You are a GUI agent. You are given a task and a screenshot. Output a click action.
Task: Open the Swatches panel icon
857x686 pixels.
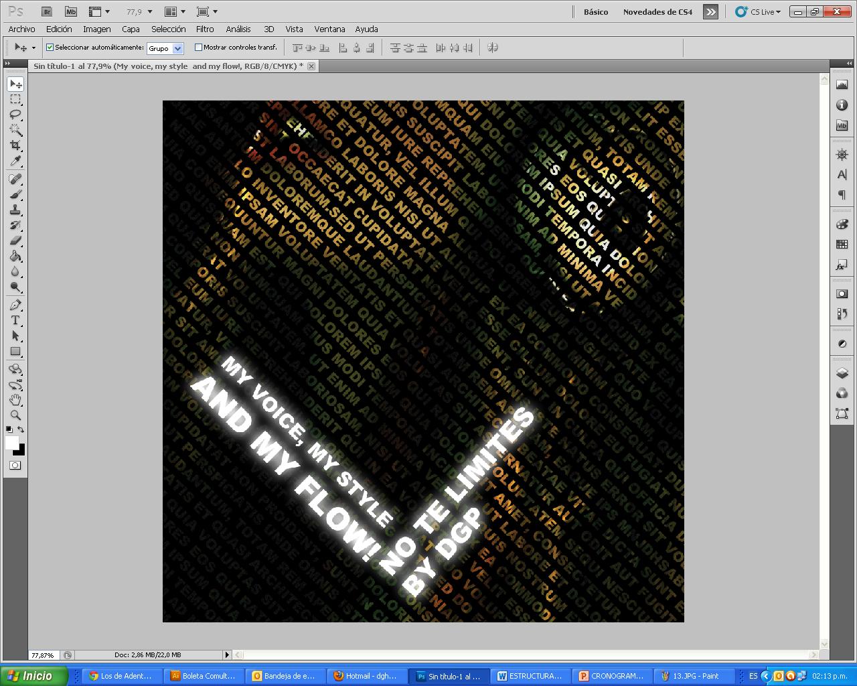click(x=842, y=245)
